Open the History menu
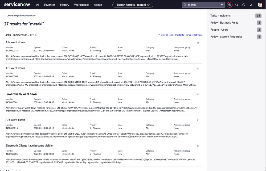 (65, 5)
